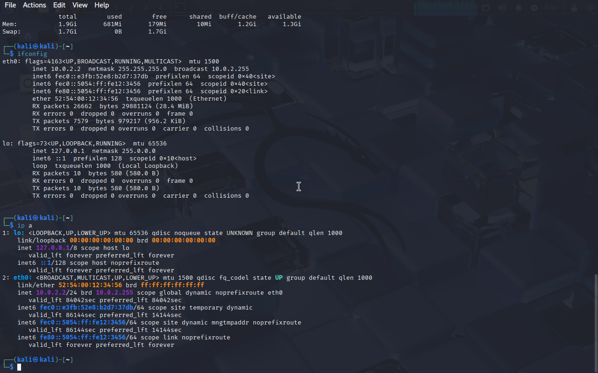
Task: Click blue 'fec0::e3fb:52e8:b2d7:37db' in ip a output
Action: point(86,308)
